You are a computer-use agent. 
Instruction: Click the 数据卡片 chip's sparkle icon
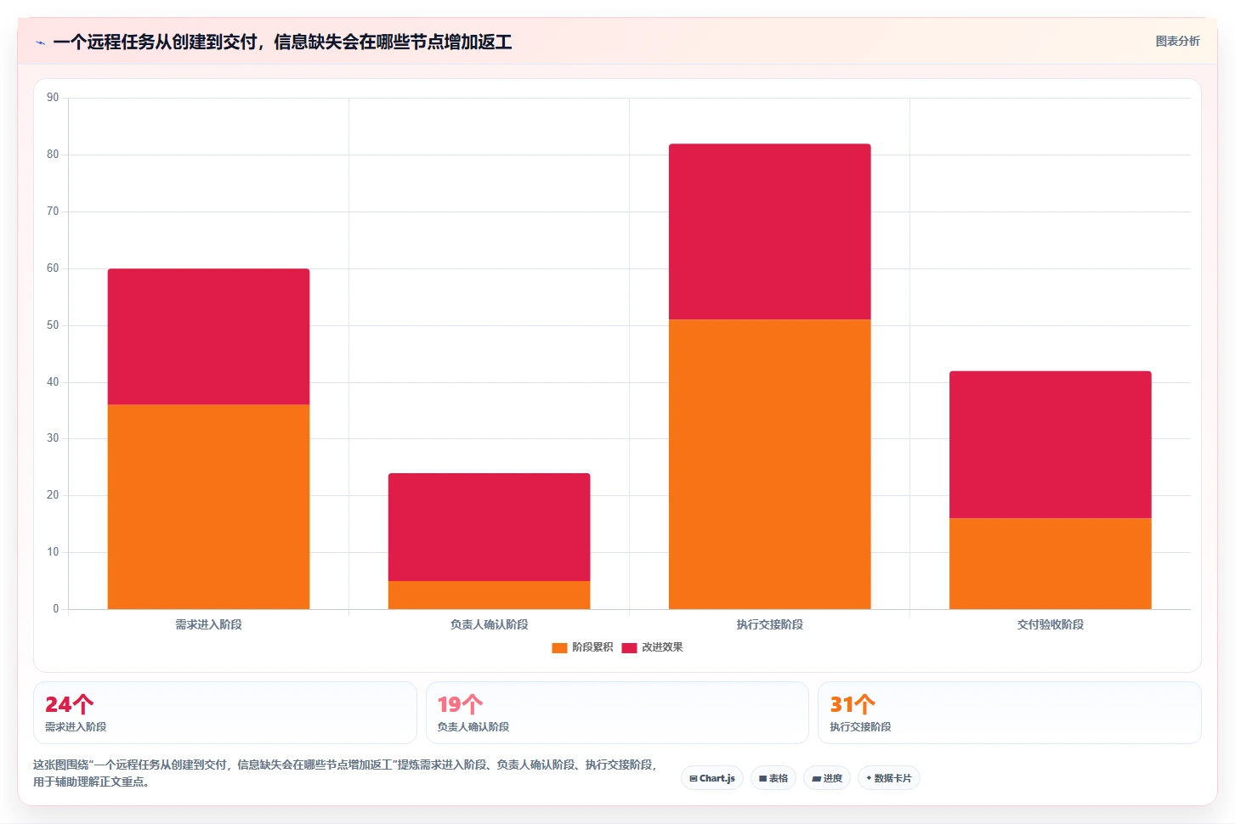[x=869, y=778]
